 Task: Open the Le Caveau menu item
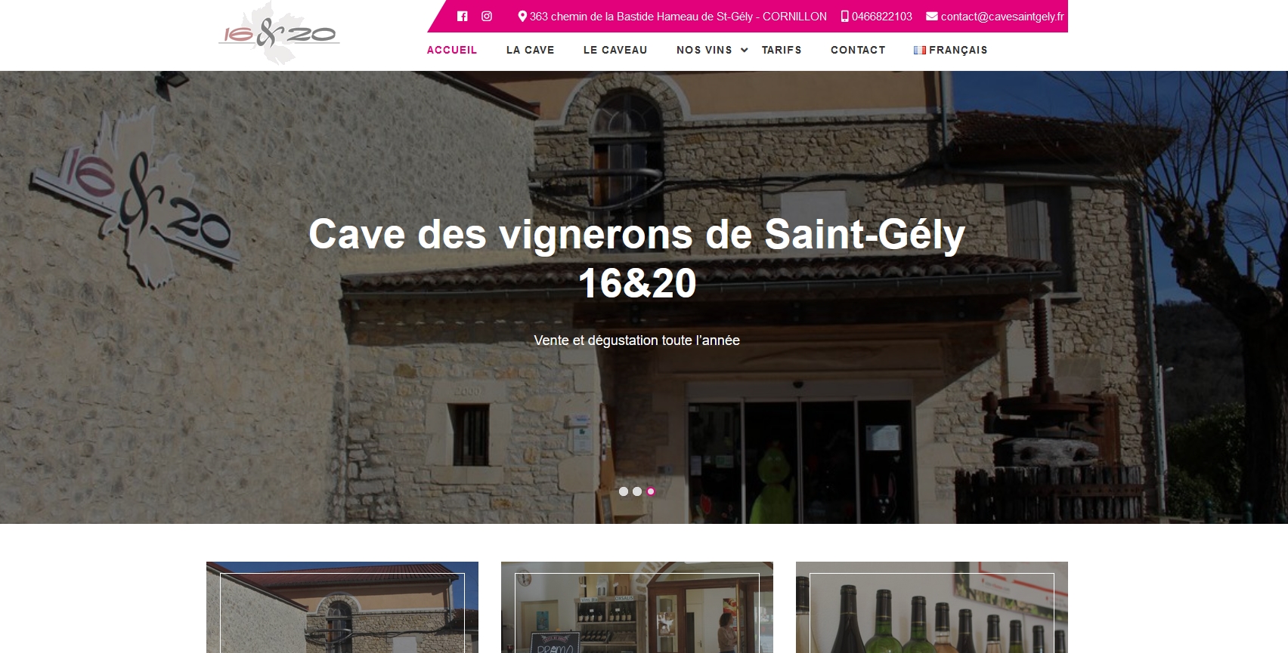(615, 50)
